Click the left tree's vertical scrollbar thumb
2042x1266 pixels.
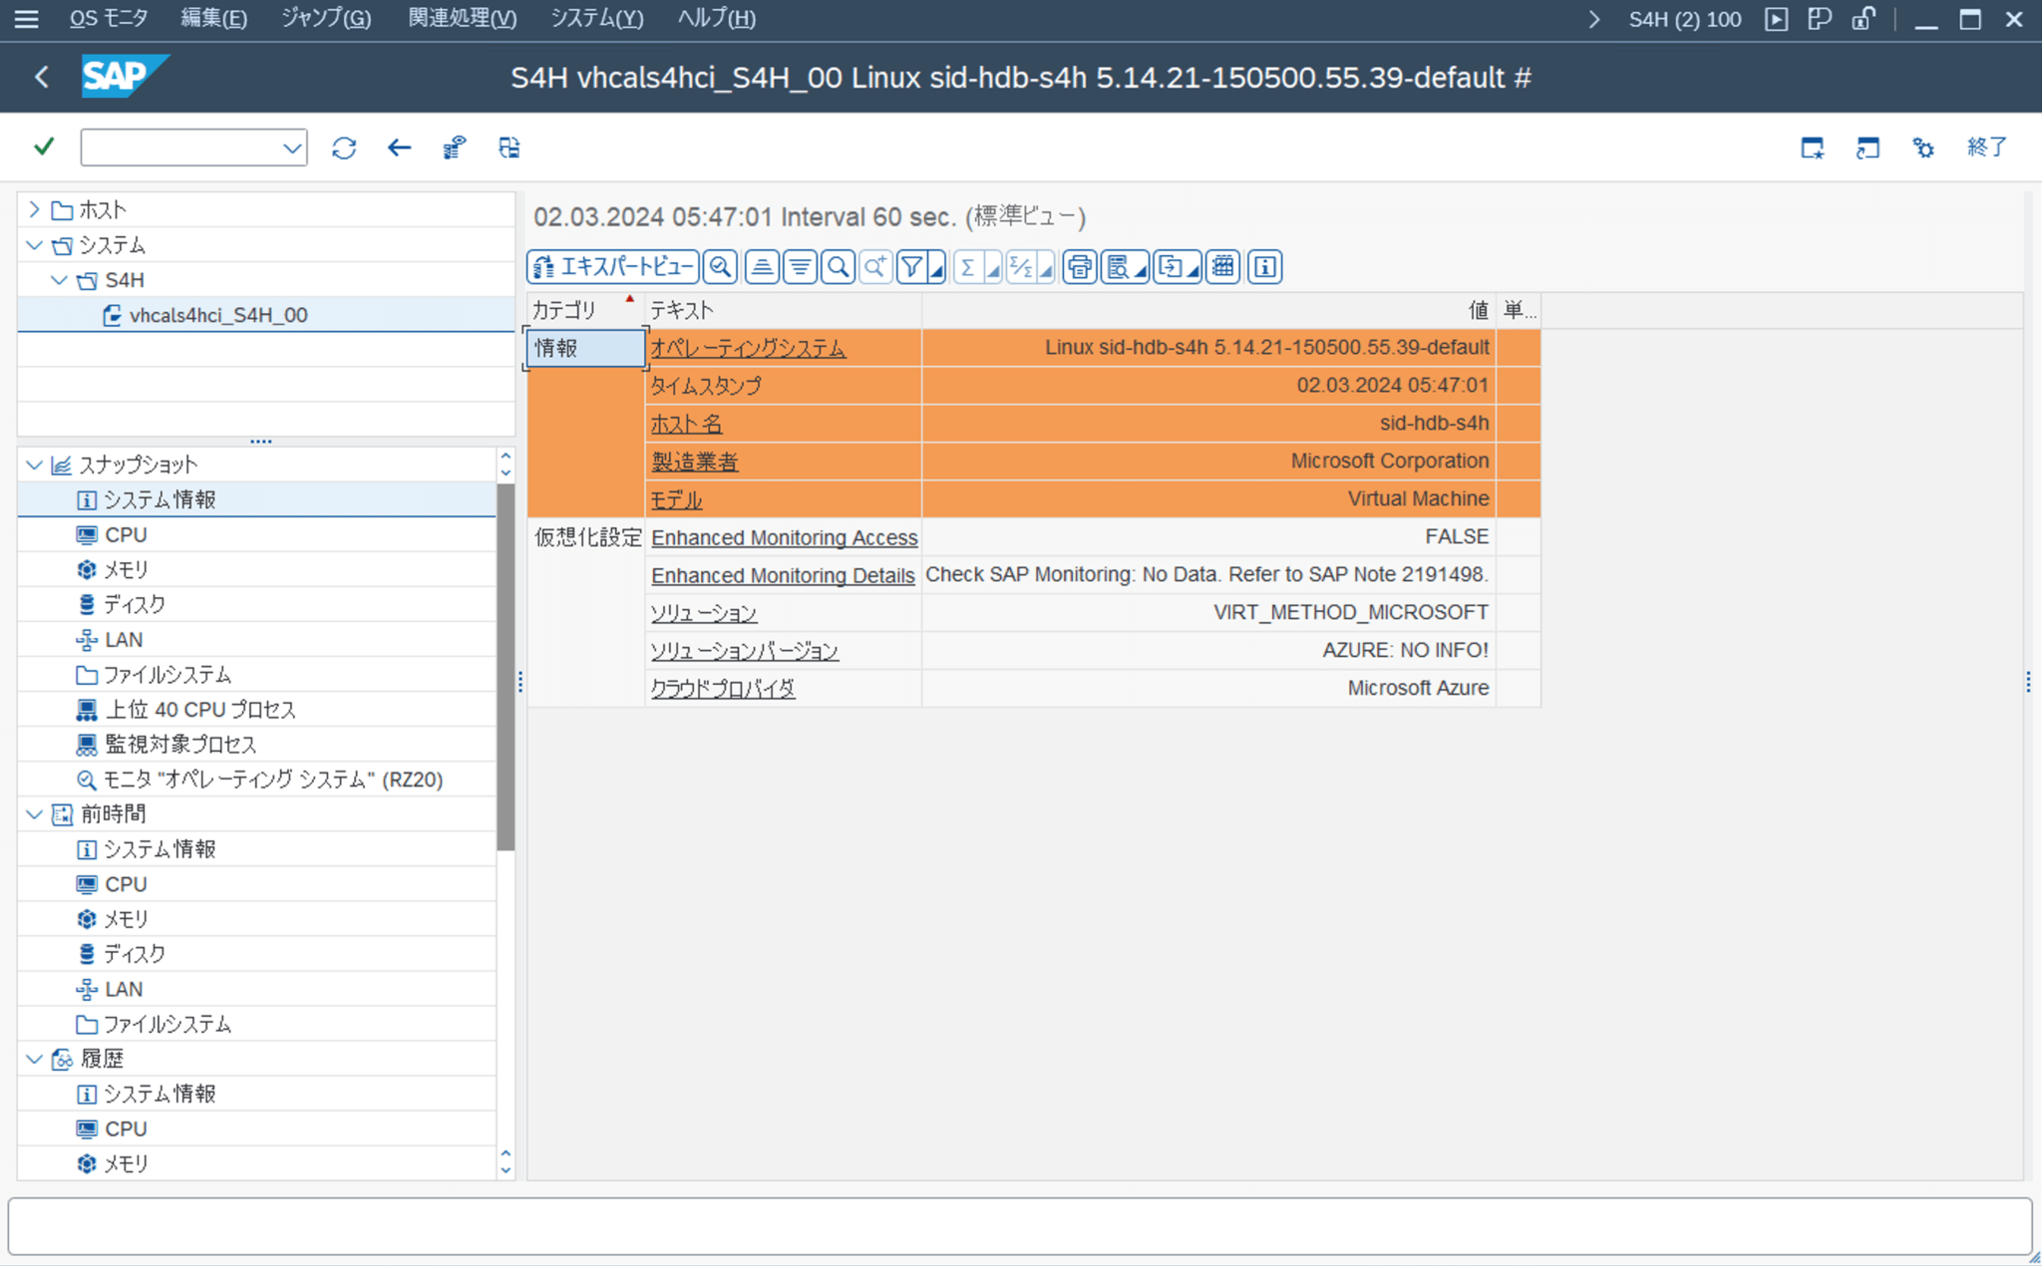506,666
